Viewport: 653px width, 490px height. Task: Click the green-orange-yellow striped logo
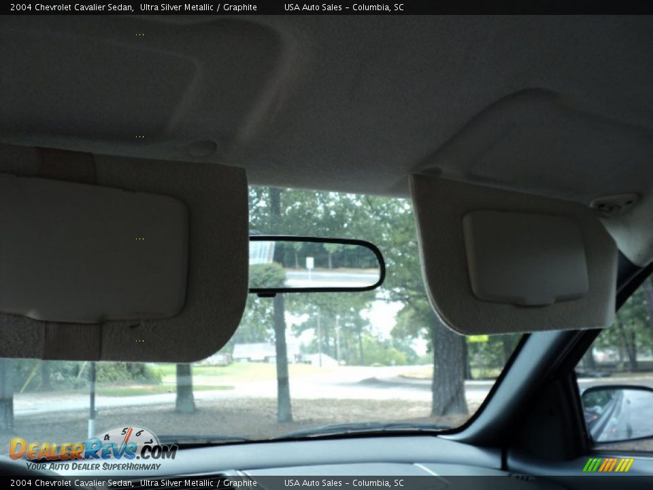(x=608, y=465)
